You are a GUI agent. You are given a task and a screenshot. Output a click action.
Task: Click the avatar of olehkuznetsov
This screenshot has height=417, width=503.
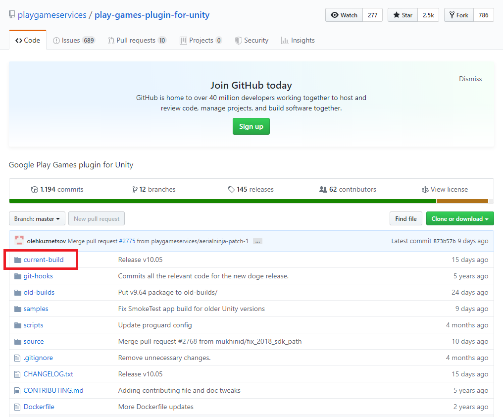[x=19, y=241]
